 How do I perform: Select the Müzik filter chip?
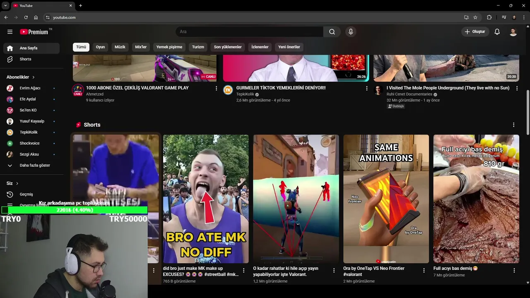click(120, 47)
